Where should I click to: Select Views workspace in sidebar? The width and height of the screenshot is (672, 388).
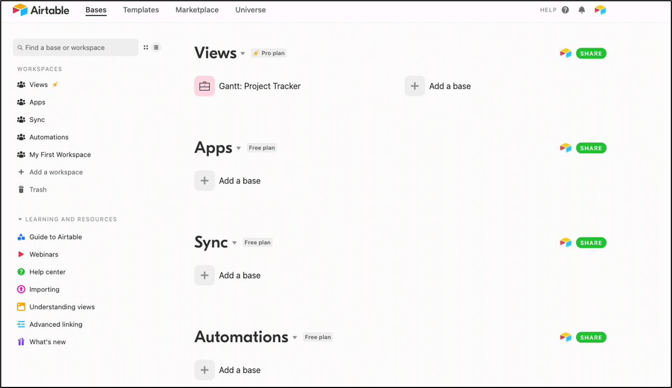38,85
